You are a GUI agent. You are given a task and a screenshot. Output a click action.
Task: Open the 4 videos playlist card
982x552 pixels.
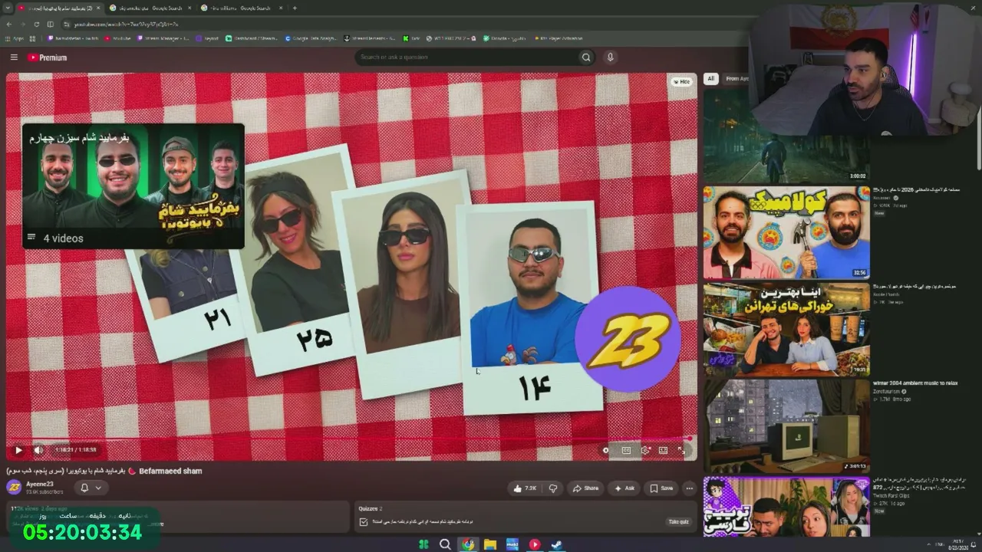133,186
